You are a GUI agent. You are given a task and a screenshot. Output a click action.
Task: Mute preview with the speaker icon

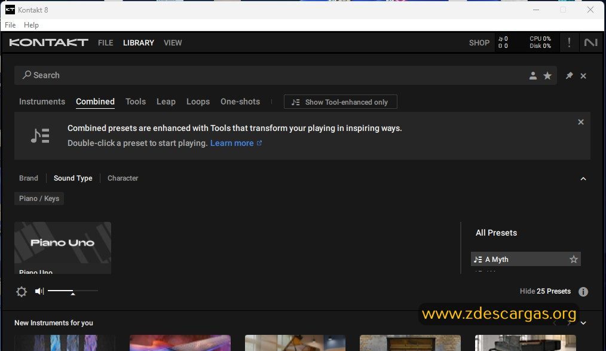click(x=39, y=291)
